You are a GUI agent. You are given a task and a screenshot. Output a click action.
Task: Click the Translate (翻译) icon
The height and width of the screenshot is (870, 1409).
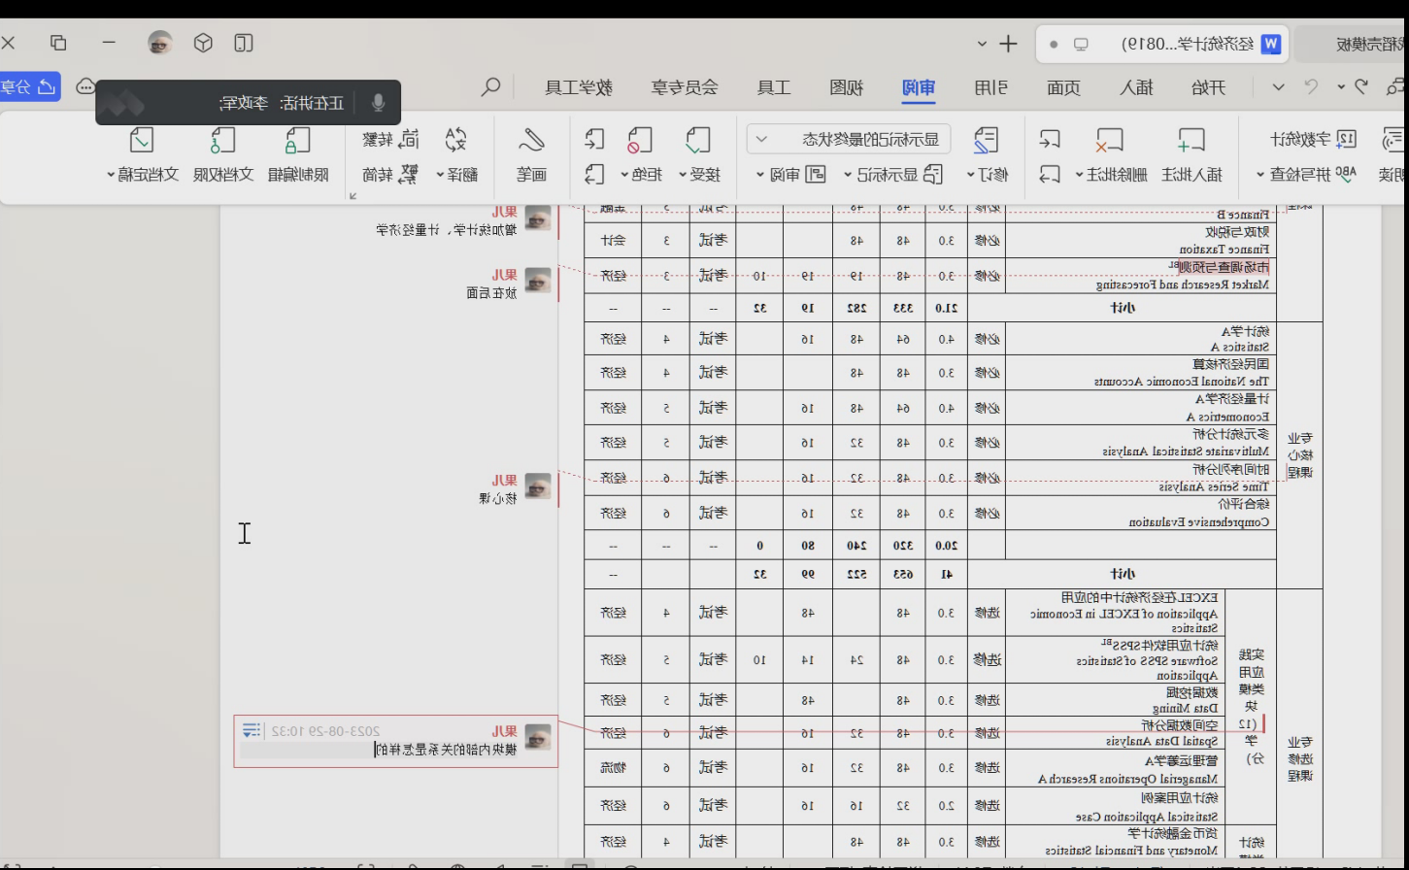455,142
